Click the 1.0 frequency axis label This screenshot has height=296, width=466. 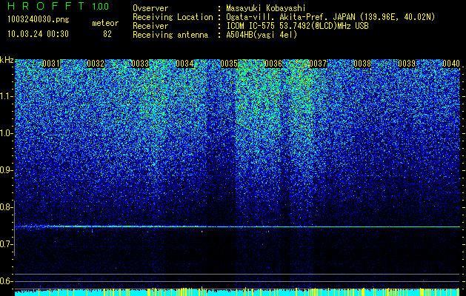point(7,133)
